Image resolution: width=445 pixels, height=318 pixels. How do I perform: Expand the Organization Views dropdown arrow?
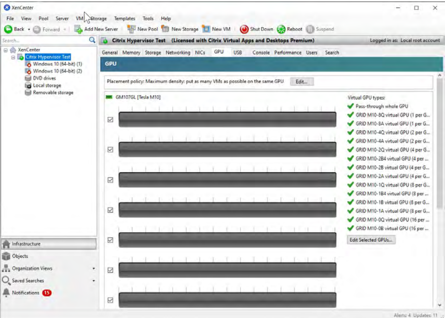tap(93, 268)
